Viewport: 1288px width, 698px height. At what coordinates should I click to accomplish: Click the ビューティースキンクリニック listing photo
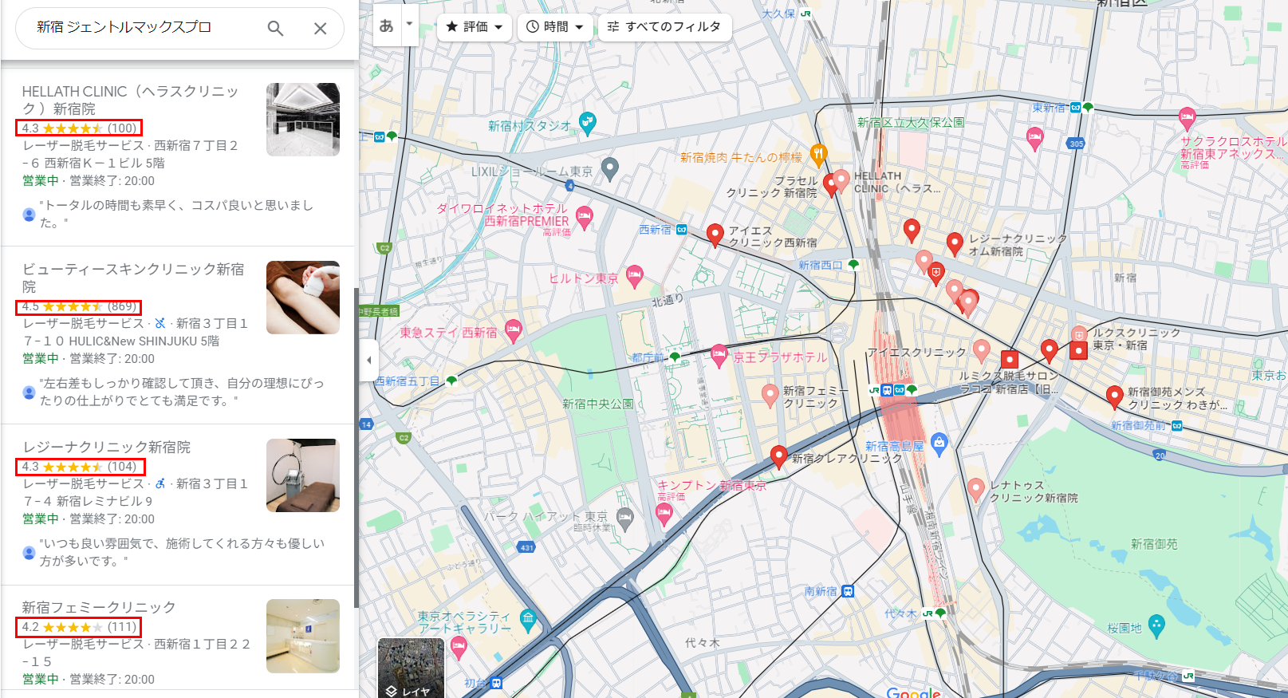pos(303,298)
